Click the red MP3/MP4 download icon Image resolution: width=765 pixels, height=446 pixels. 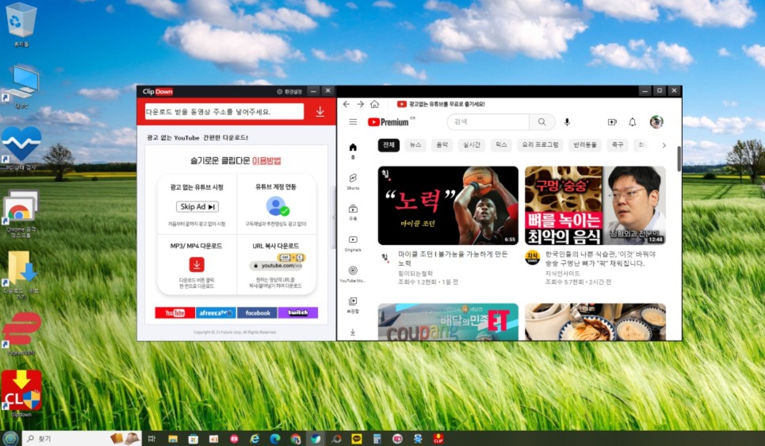pos(196,264)
